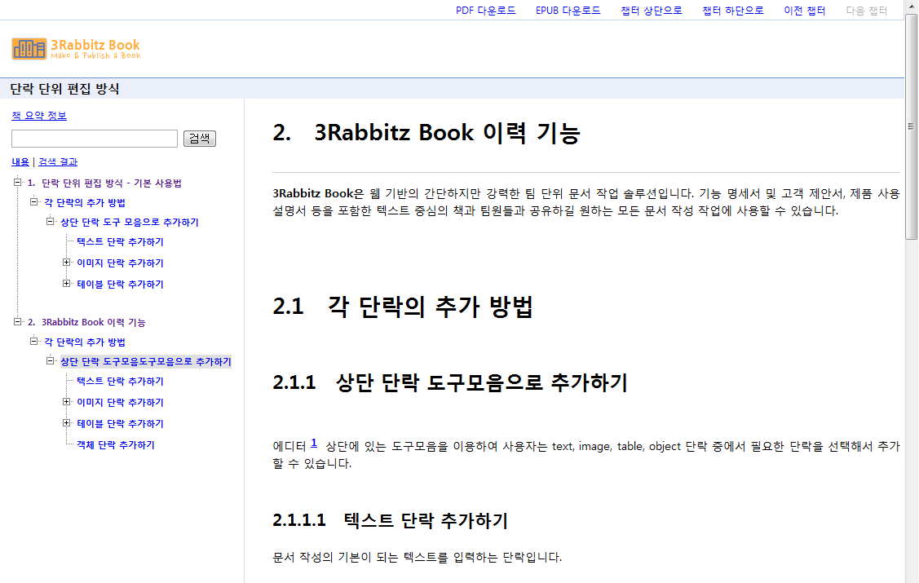The width and height of the screenshot is (919, 583).
Task: Click the heading 2.1.1.1 텍스트 단락 추가하기
Action: (x=391, y=520)
